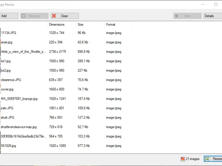Click the Add button

click(x=9, y=16)
